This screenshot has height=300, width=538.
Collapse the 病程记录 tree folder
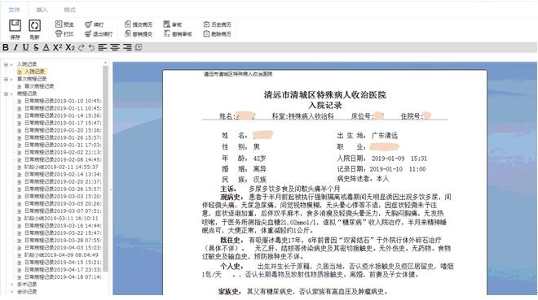[6, 93]
